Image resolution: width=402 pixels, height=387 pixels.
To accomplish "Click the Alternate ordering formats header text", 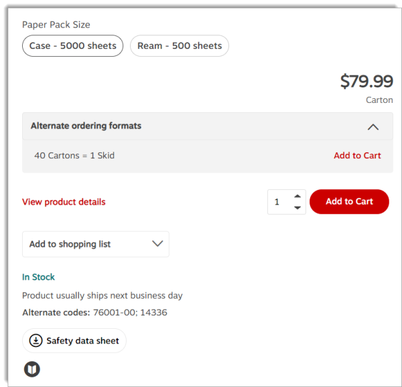I will coord(86,126).
